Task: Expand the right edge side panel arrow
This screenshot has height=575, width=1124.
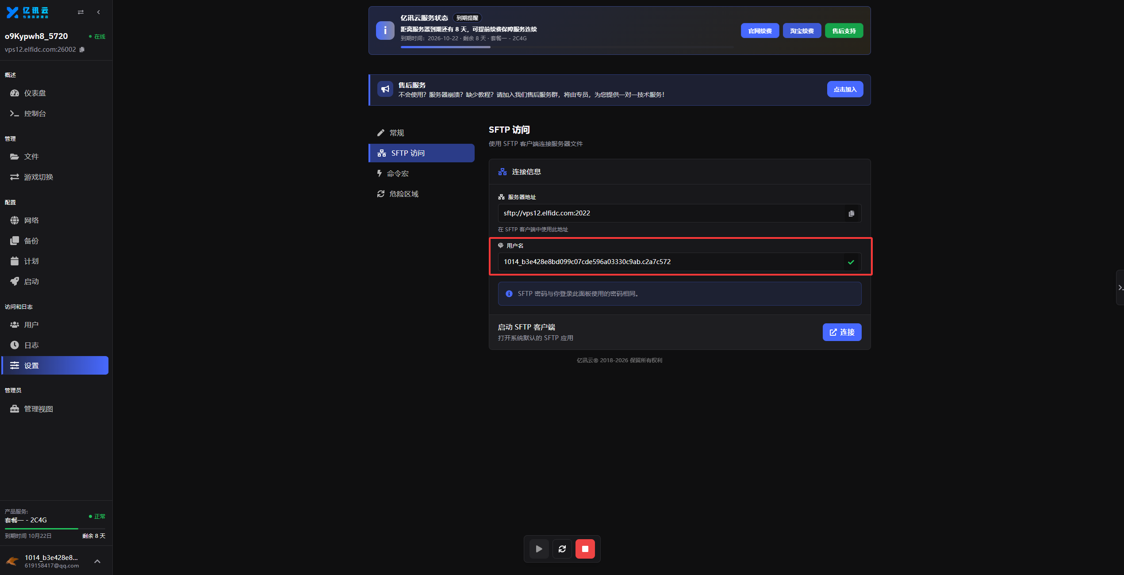Action: pos(1120,287)
